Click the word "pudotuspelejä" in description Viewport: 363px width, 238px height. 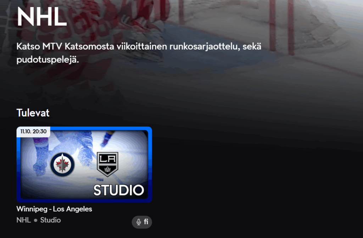(48, 60)
